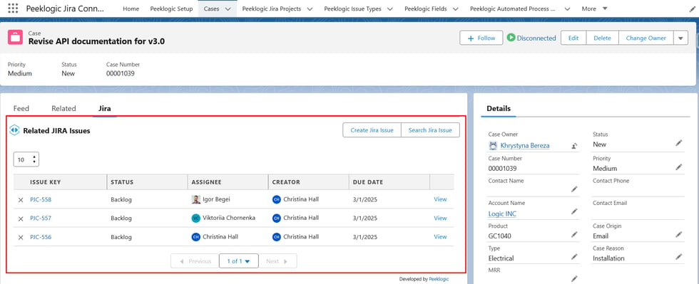Click the Follow button
Image resolution: width=699 pixels, height=284 pixels.
point(481,38)
